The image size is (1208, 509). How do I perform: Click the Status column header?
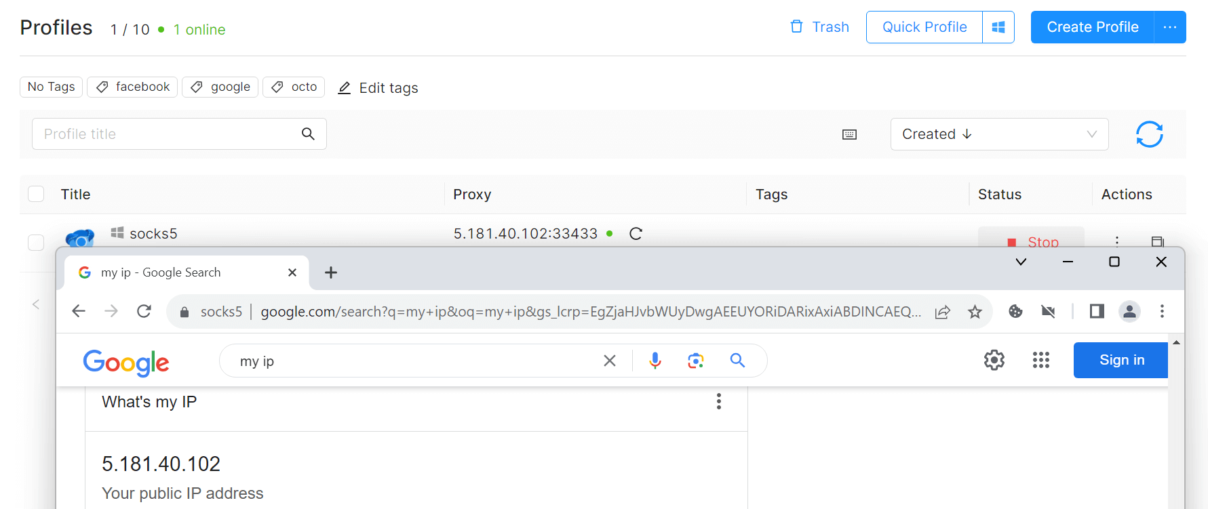(x=999, y=195)
